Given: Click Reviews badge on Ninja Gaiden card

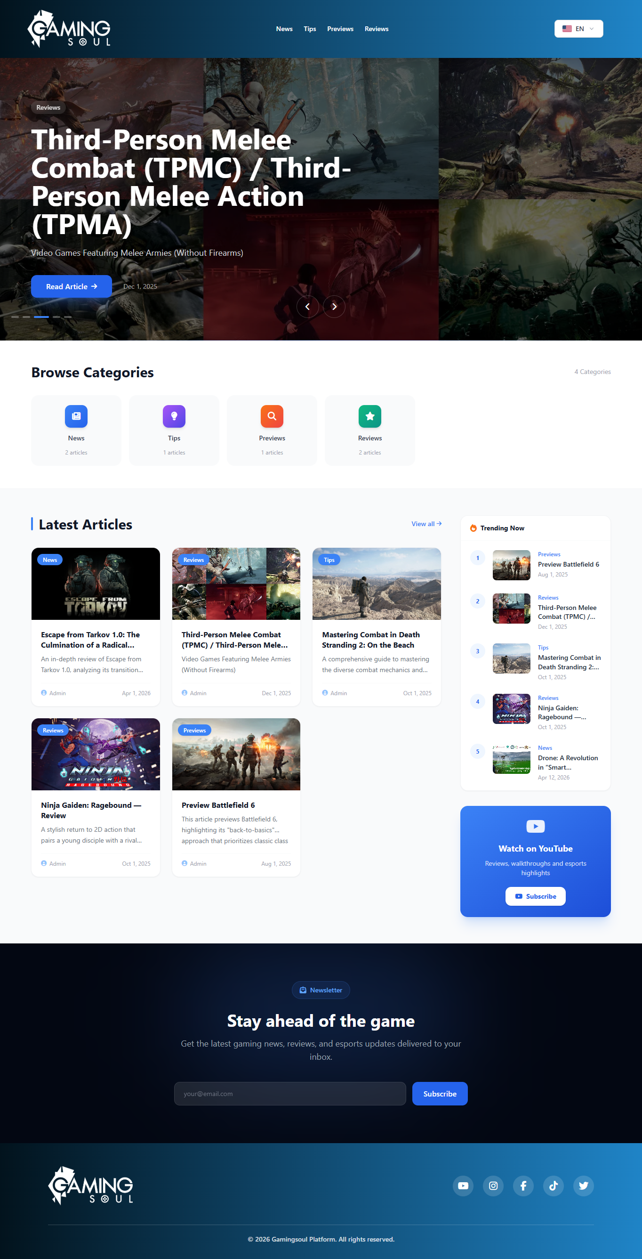Looking at the screenshot, I should coord(53,730).
